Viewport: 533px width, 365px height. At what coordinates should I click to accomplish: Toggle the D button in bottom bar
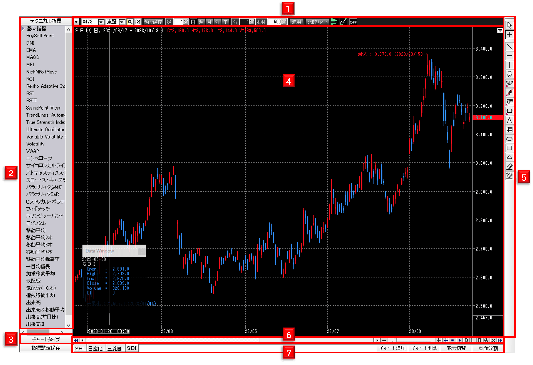[466, 340]
